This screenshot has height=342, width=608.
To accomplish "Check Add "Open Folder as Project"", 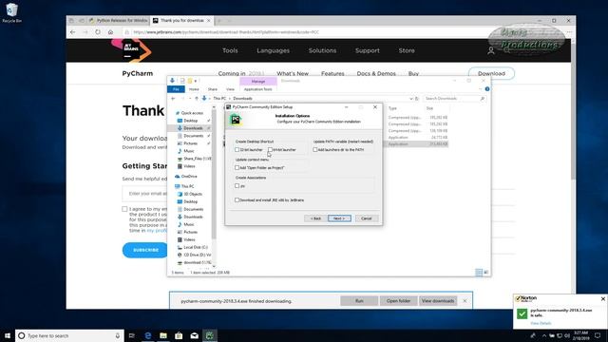I will [237, 167].
